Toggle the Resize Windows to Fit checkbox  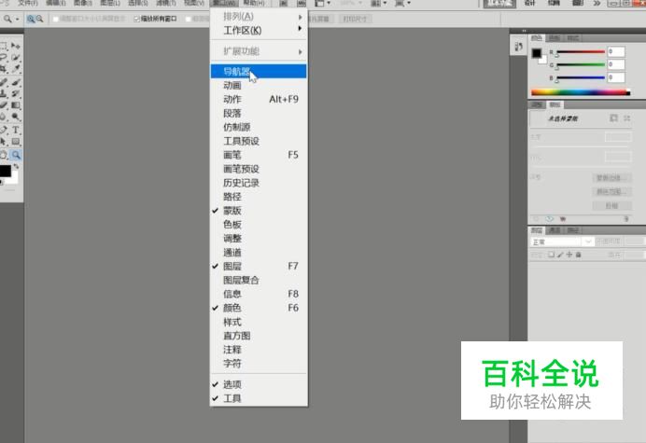click(x=56, y=19)
